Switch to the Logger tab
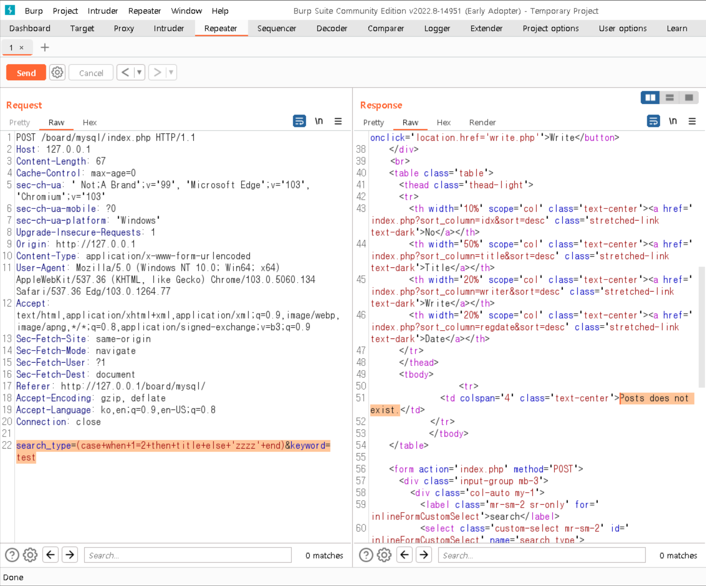 [437, 28]
